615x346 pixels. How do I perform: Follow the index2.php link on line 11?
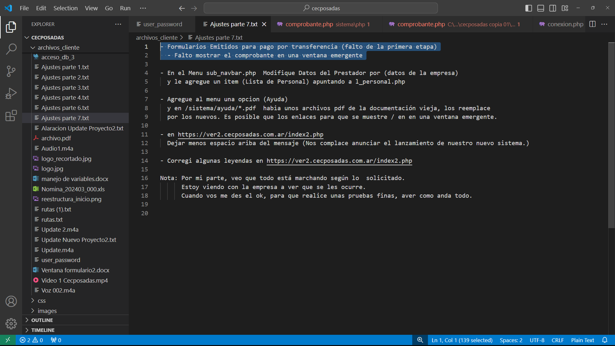click(x=250, y=135)
